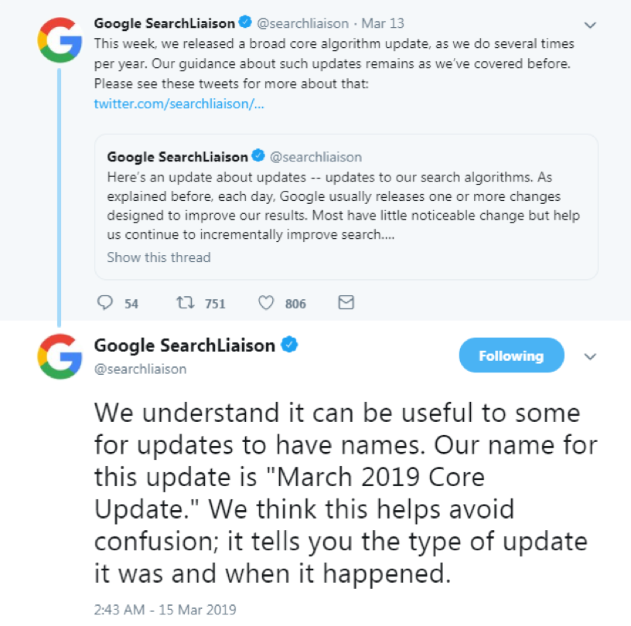Click the envelope direct message icon
Screen dimensions: 631x626
pyautogui.click(x=346, y=303)
